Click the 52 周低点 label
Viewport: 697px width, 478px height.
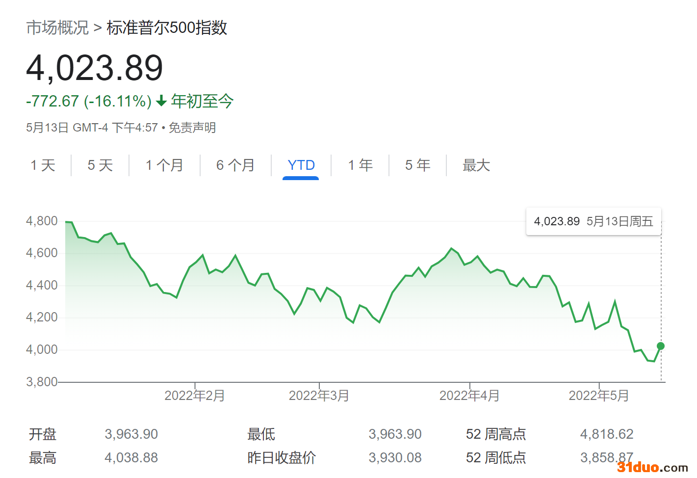tap(496, 458)
